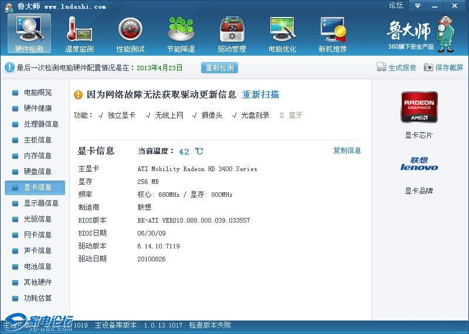Image resolution: width=469 pixels, height=334 pixels.
Task: Select 功耗估算 in the sidebar
Action: click(38, 298)
